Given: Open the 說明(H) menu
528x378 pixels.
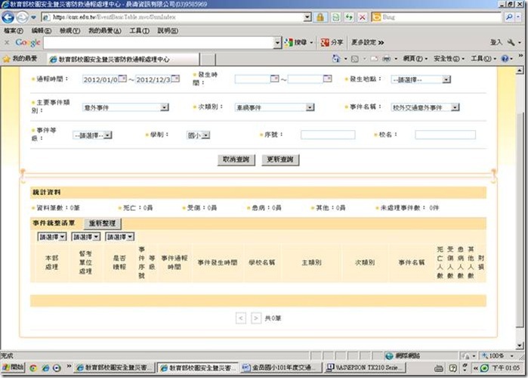Looking at the screenshot, I should [x=168, y=31].
